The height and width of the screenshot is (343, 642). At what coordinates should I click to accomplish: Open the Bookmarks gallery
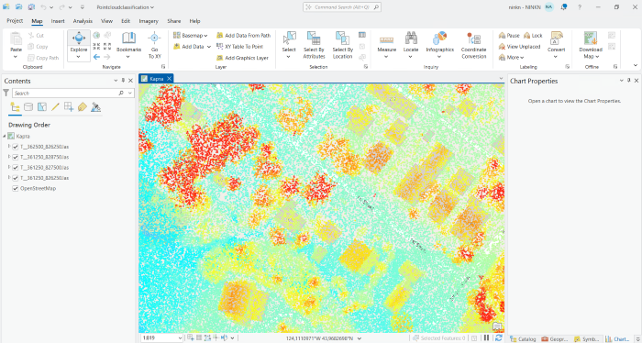point(128,45)
